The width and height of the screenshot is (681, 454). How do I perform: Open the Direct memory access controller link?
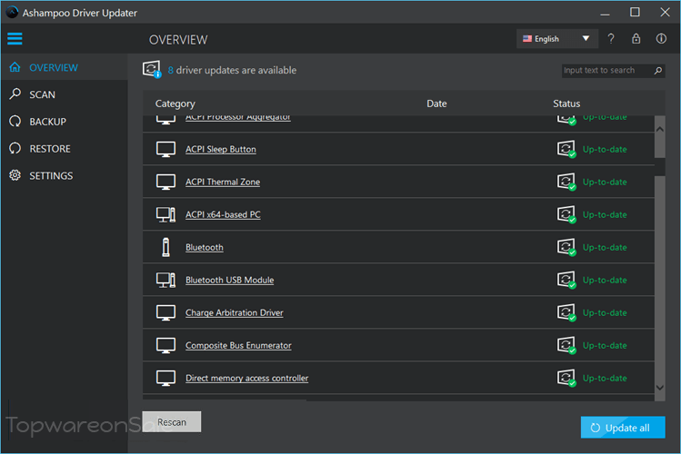[x=246, y=378]
